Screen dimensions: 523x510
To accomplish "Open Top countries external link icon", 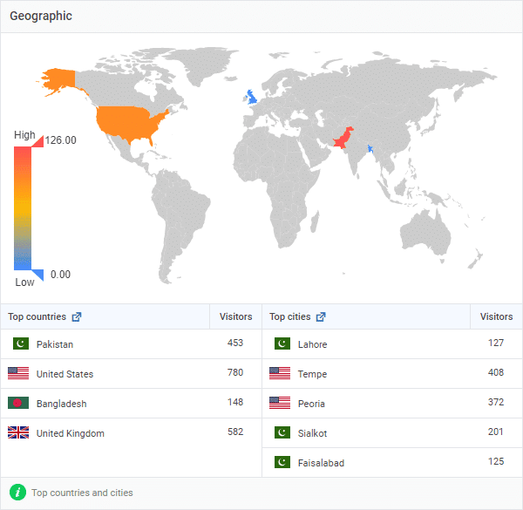I will coord(77,316).
